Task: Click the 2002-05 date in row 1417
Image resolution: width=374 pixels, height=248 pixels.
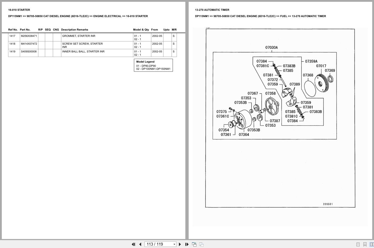Action: 157,36
